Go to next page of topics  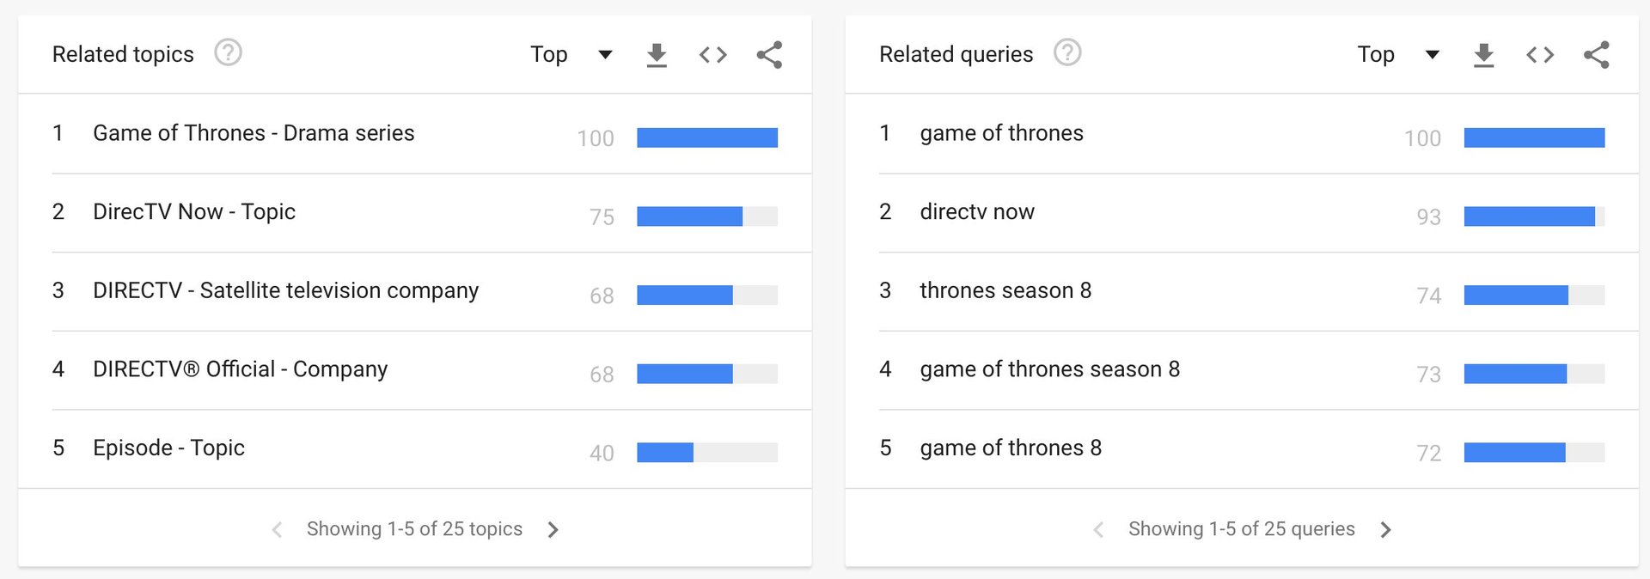(x=553, y=530)
